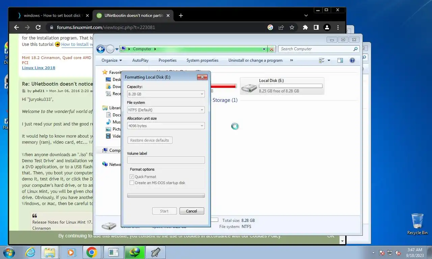Close the Formatting Local Disk dialog
The width and height of the screenshot is (432, 259).
pyautogui.click(x=202, y=77)
